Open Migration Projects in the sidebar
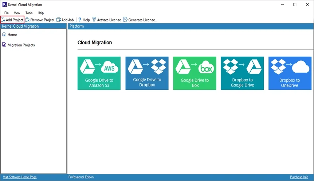The height and width of the screenshot is (181, 314). point(21,45)
